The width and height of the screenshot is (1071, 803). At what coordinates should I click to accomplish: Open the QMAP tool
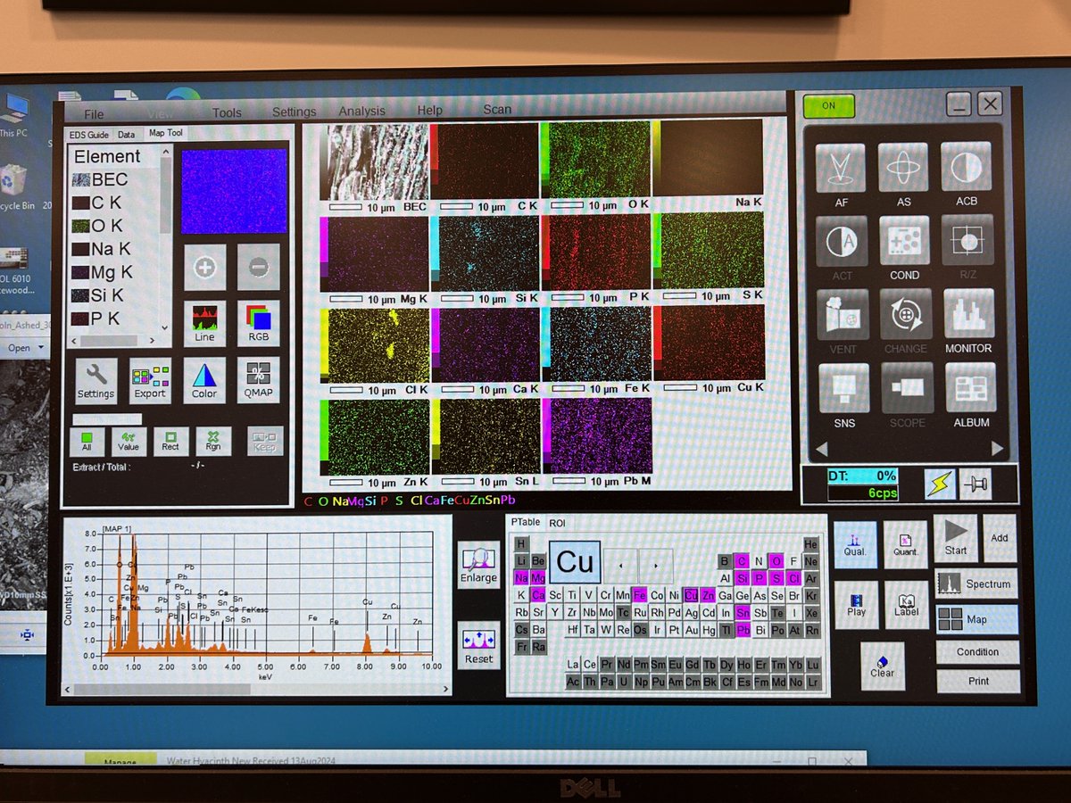point(258,381)
